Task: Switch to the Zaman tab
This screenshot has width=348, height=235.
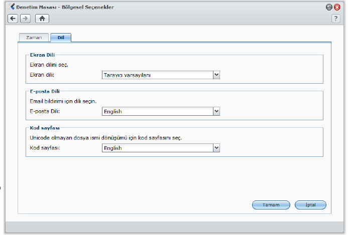Action: (34, 38)
